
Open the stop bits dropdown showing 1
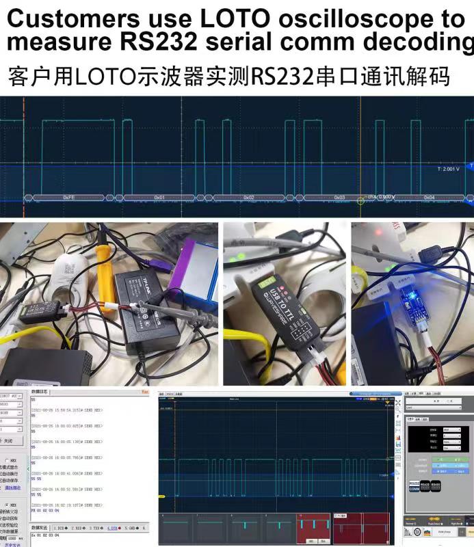click(x=11, y=429)
